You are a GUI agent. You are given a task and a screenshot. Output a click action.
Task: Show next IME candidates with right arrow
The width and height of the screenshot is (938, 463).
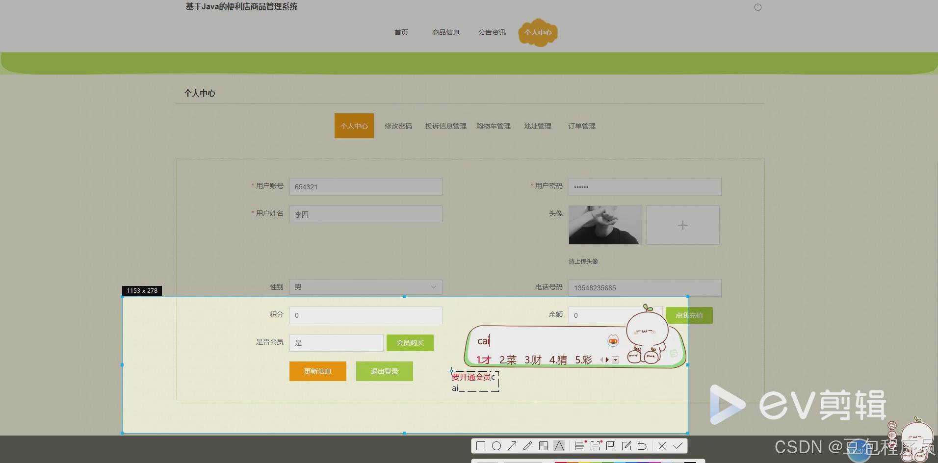[x=606, y=360]
